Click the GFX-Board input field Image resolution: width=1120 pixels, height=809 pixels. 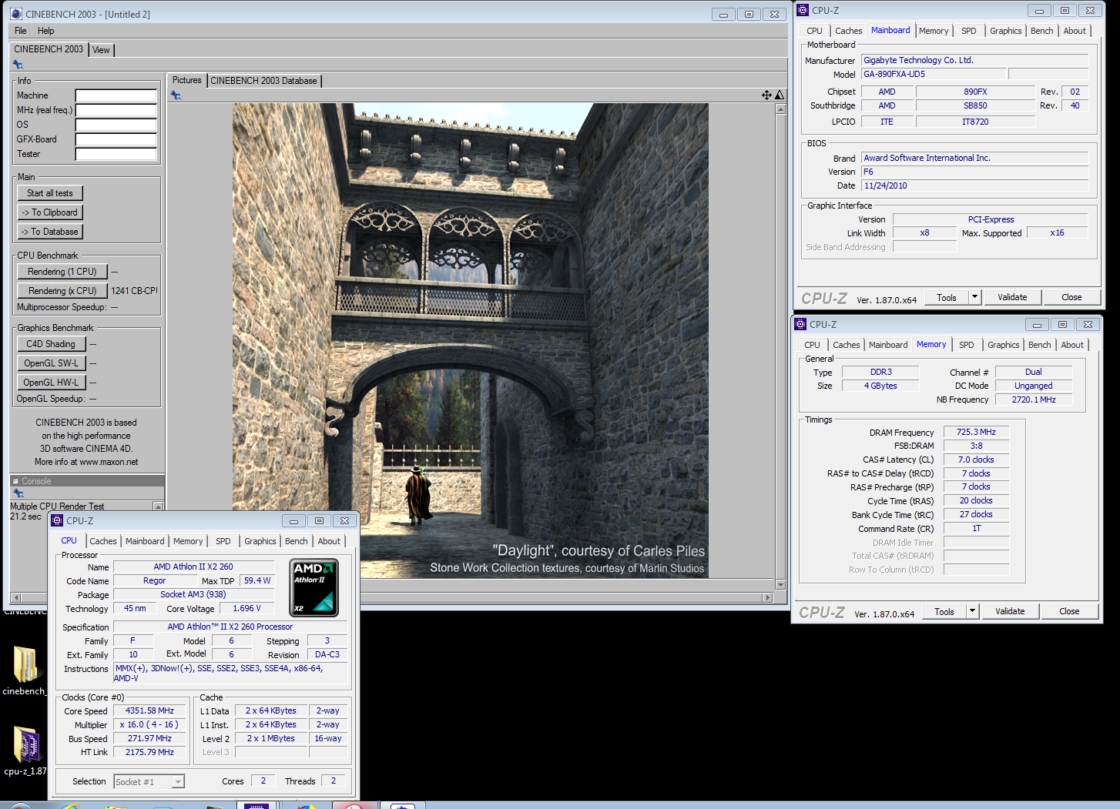tap(116, 139)
